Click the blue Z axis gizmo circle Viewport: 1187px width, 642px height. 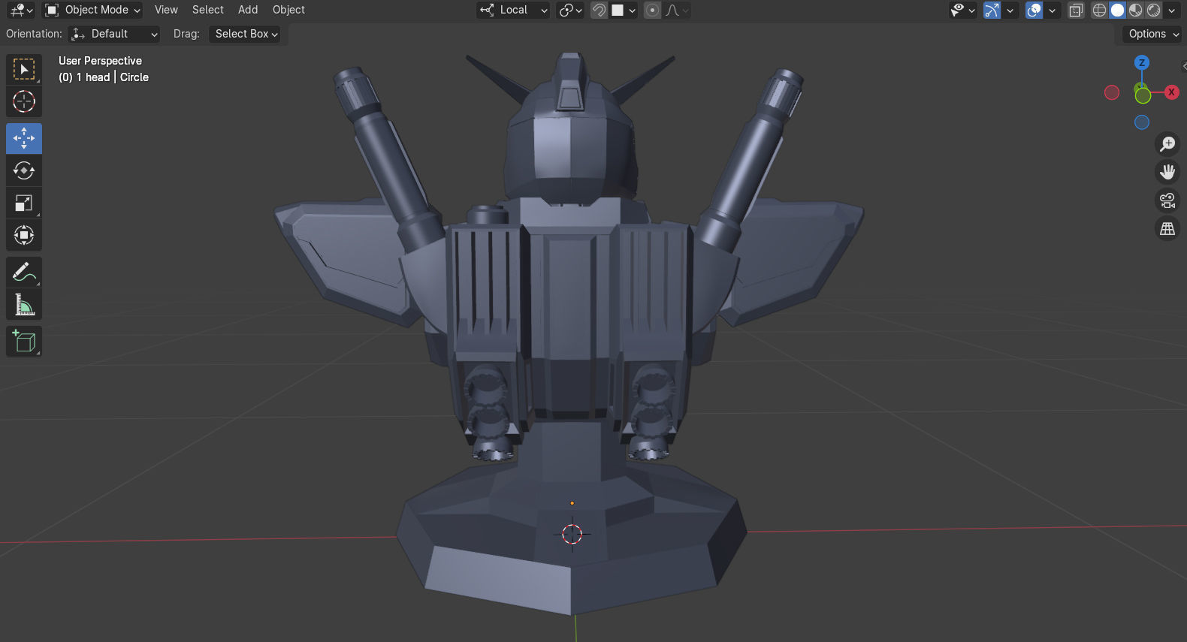1142,63
